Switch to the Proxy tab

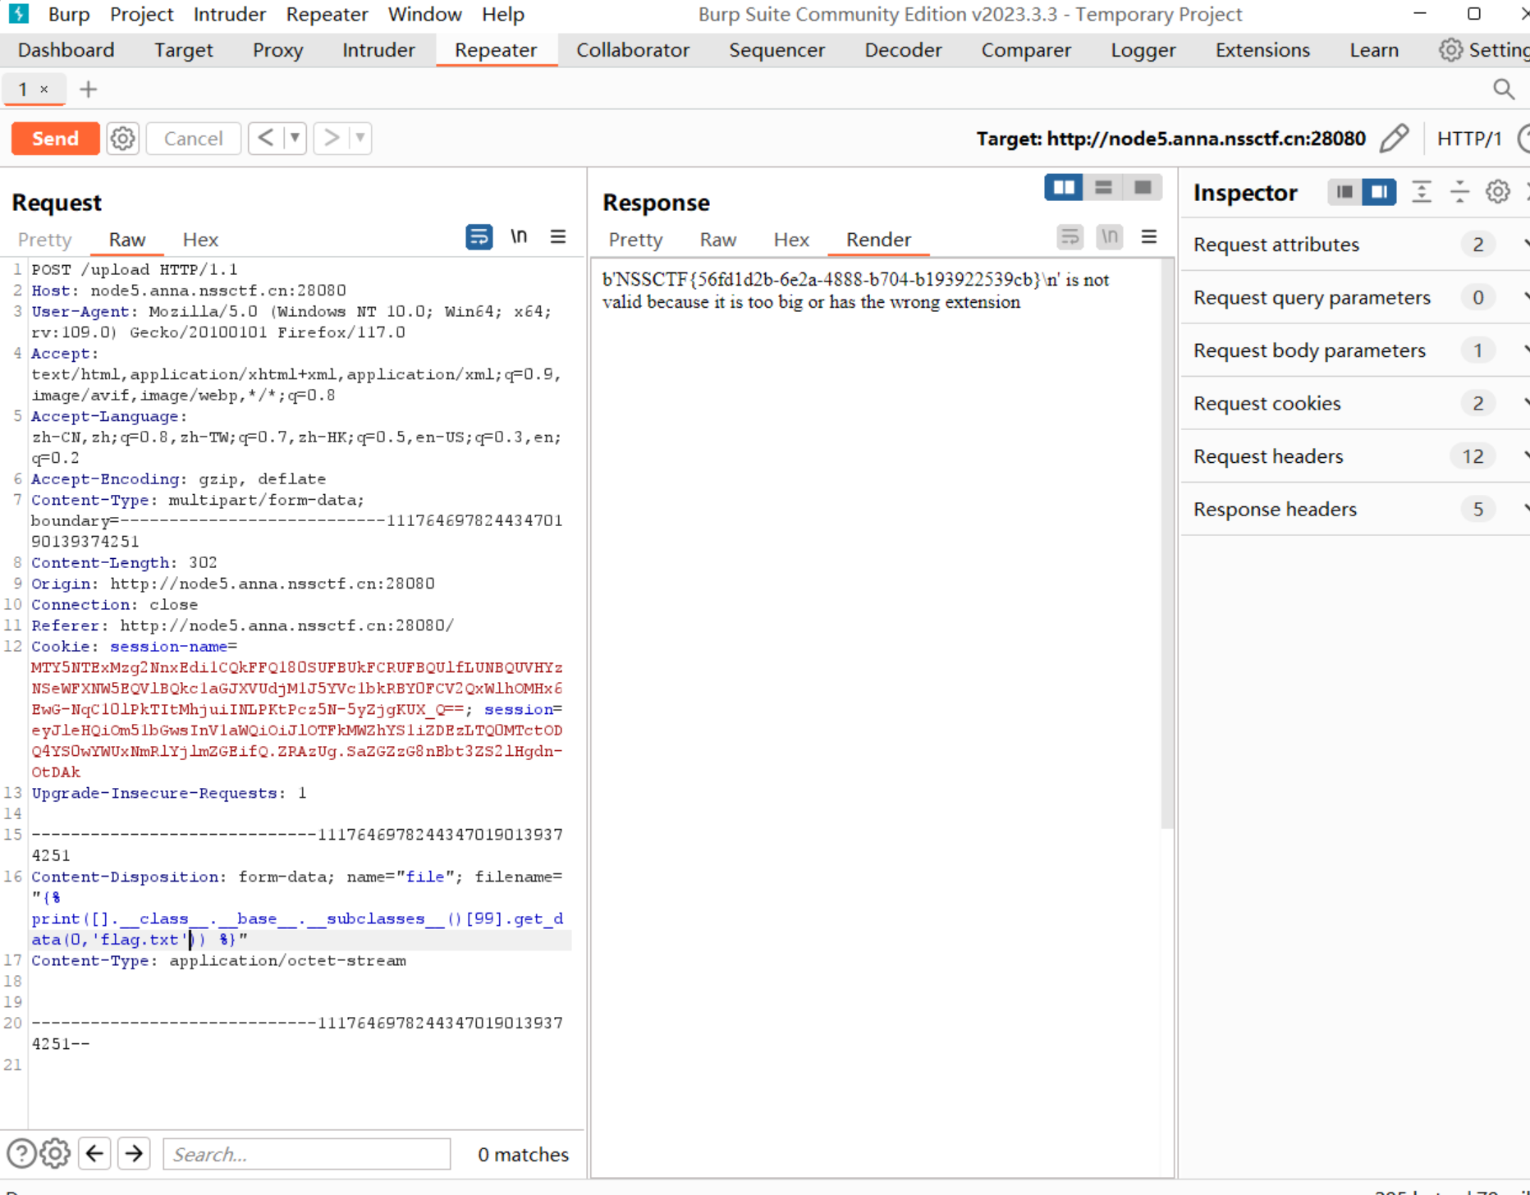[277, 50]
